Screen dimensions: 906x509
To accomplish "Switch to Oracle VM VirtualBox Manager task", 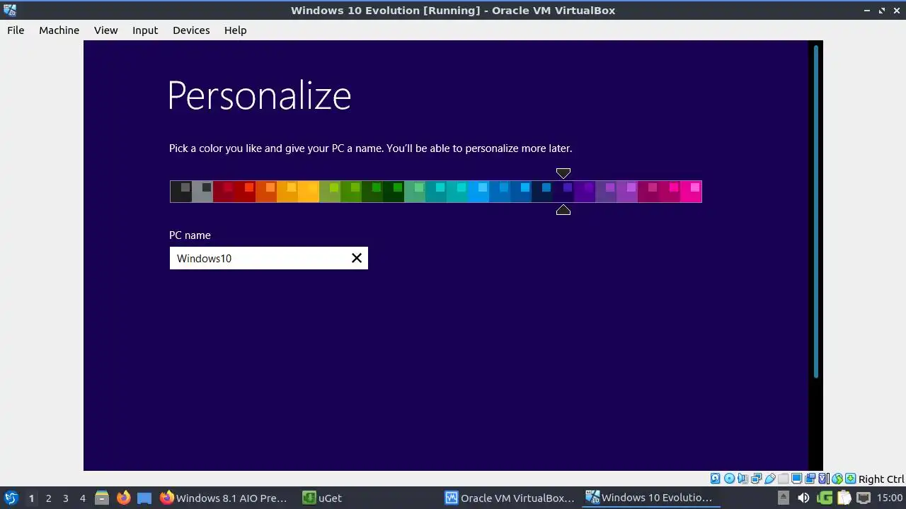I will (510, 498).
